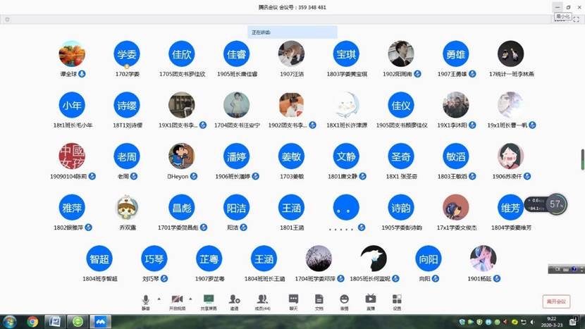Viewport: 585px width, 329px height.
Task: Open the 共享屏幕 share screen tool
Action: coord(208,300)
